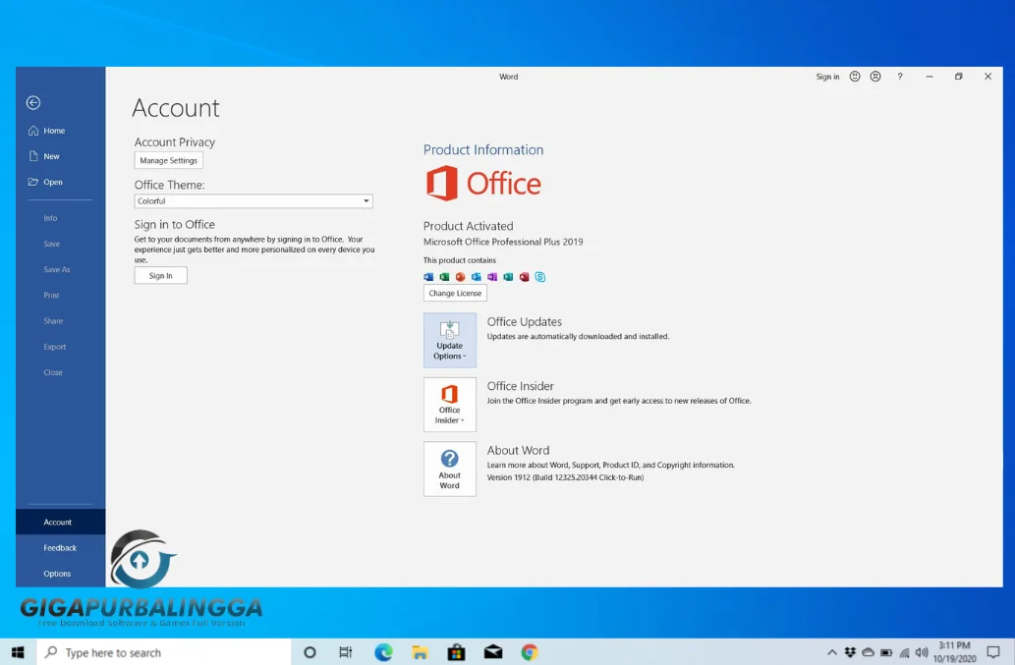The height and width of the screenshot is (665, 1015).
Task: Open Feedback in the backstage menu
Action: 60,548
